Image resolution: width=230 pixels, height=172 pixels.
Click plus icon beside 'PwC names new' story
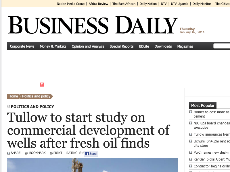coord(191,153)
